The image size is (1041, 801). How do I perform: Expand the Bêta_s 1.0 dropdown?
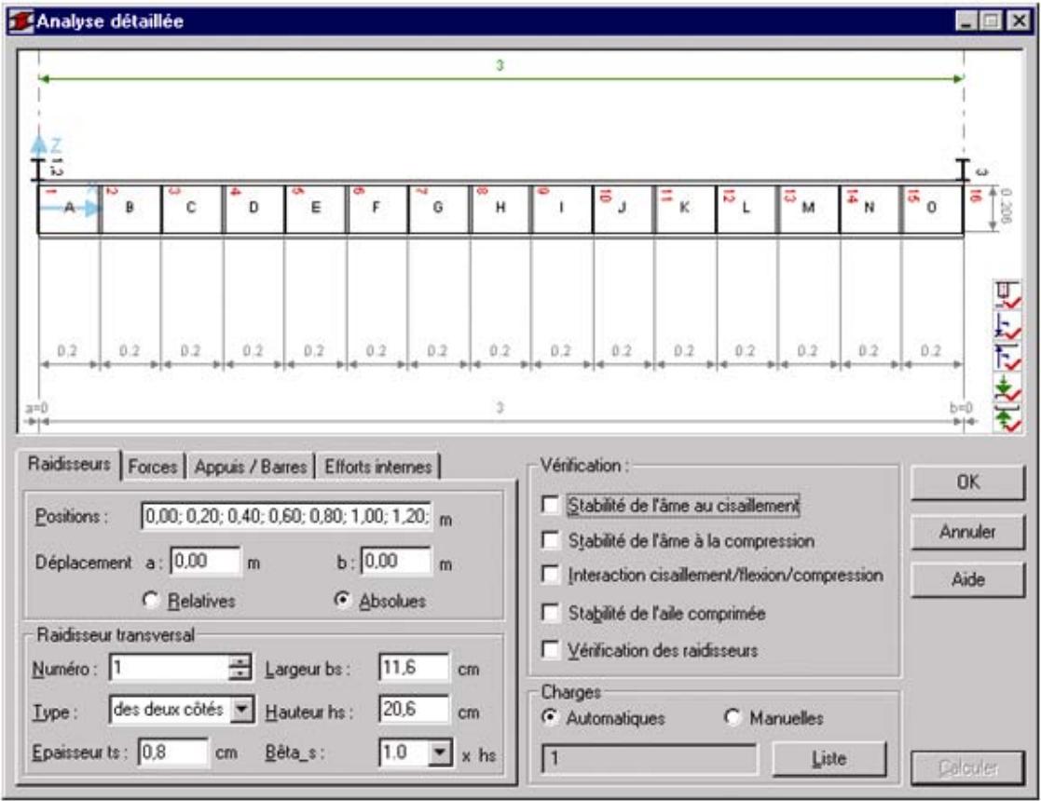pos(440,753)
